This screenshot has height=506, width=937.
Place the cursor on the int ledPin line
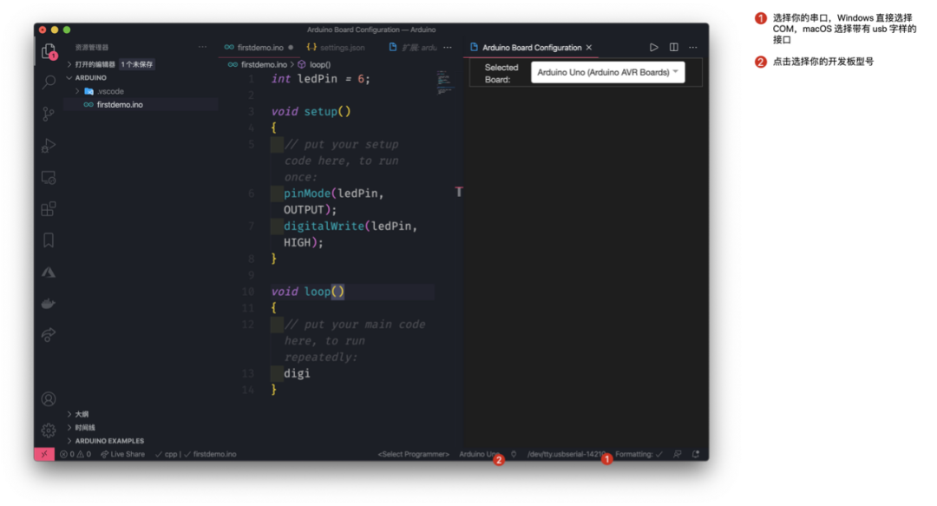pos(321,79)
